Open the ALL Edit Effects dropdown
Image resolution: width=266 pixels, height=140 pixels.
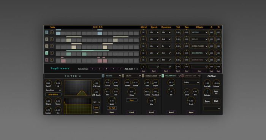[199, 67]
